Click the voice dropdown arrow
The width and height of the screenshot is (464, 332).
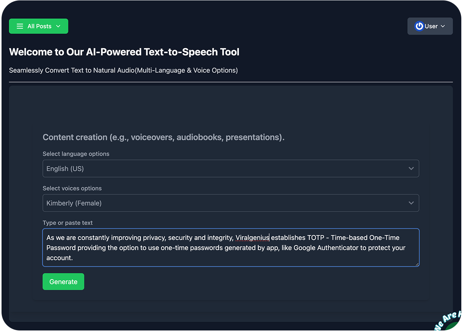click(411, 203)
